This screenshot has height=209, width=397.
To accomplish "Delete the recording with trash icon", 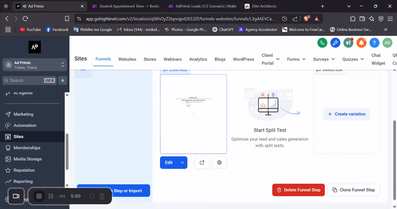I will point(102,196).
